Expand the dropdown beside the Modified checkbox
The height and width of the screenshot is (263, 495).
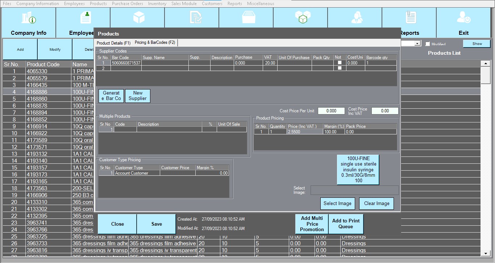click(417, 43)
